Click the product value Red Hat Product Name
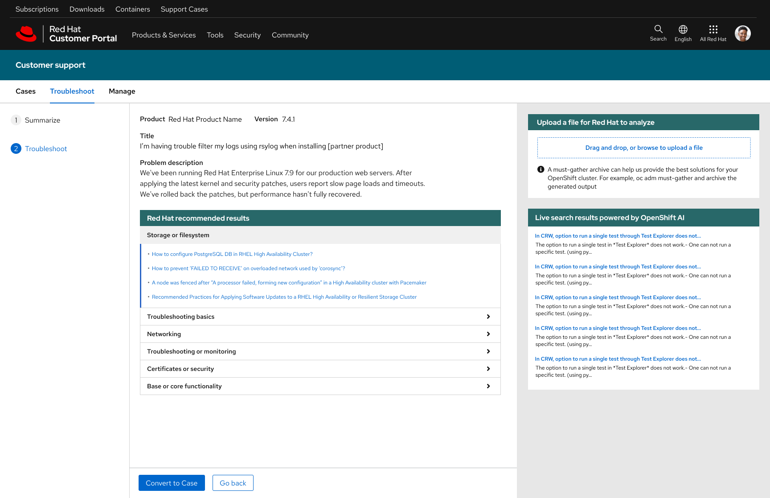 point(205,119)
